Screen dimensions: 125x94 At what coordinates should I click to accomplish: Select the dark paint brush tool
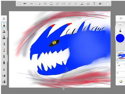pyautogui.click(x=4, y=62)
